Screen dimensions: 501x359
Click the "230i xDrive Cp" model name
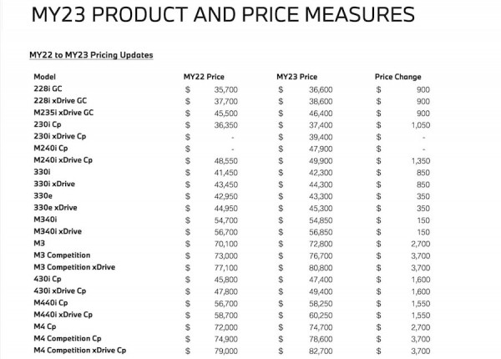pos(60,136)
